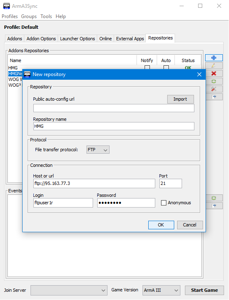Click the Password field
Viewport: 229px width, 300px height.
tap(126, 203)
